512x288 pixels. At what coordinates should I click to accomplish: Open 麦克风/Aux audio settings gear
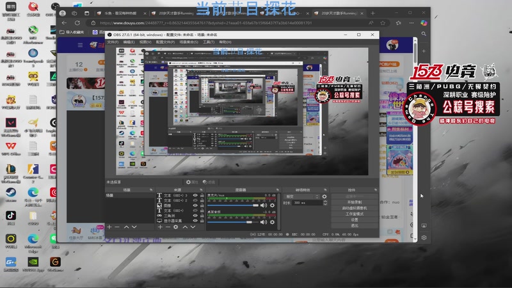click(273, 205)
